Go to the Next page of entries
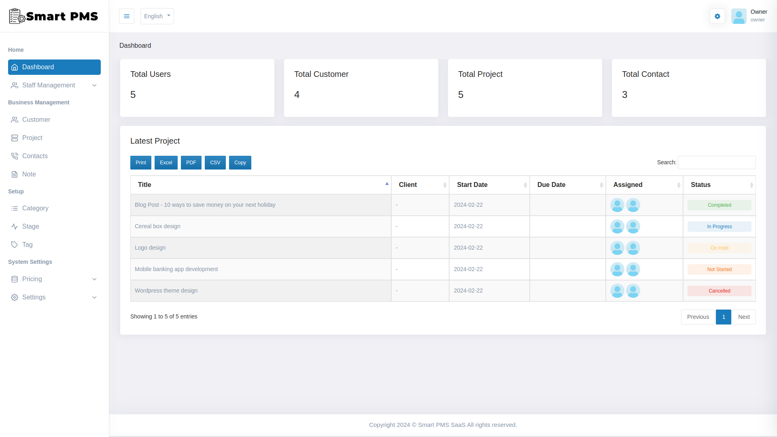Image resolution: width=777 pixels, height=437 pixels. pyautogui.click(x=744, y=317)
